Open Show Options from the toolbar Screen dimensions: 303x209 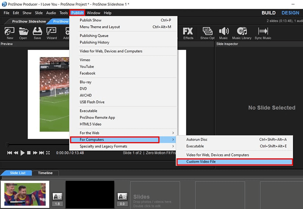pos(207,33)
